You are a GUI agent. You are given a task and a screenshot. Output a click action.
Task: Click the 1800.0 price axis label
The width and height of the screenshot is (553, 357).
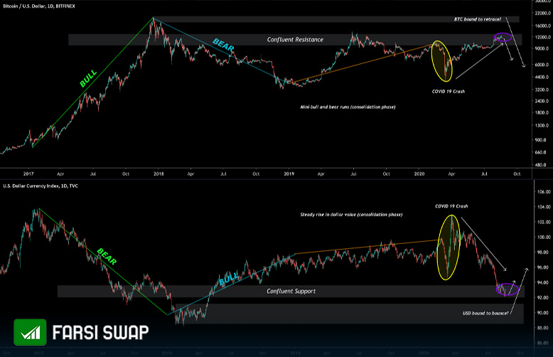click(544, 112)
